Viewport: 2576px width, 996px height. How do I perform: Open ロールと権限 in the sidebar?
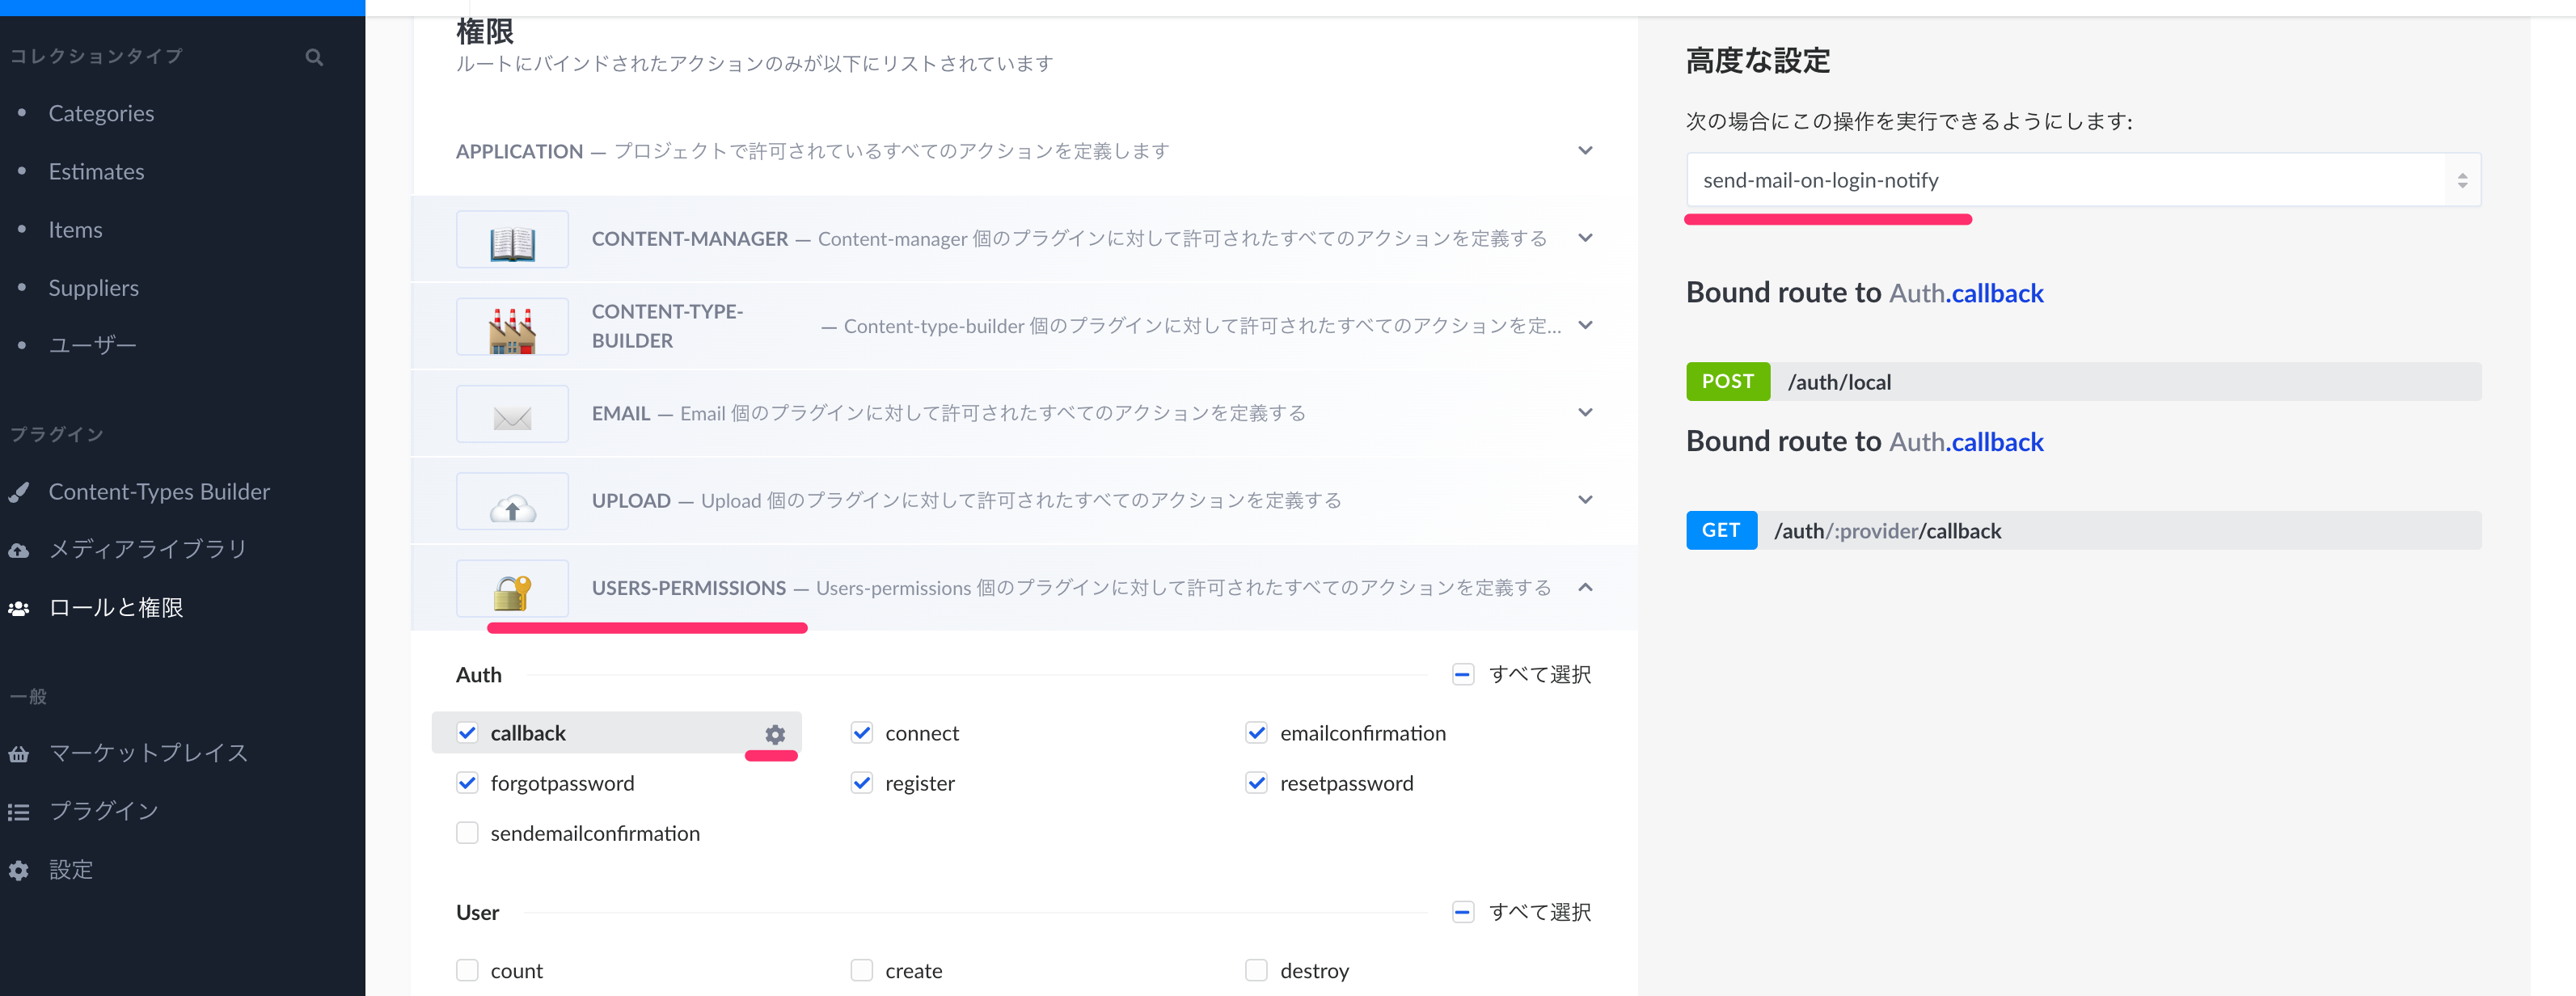coord(115,607)
